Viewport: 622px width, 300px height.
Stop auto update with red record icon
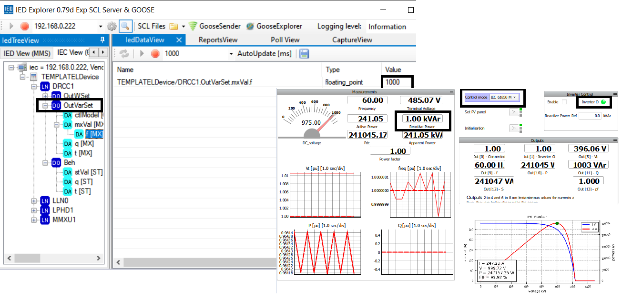point(155,54)
